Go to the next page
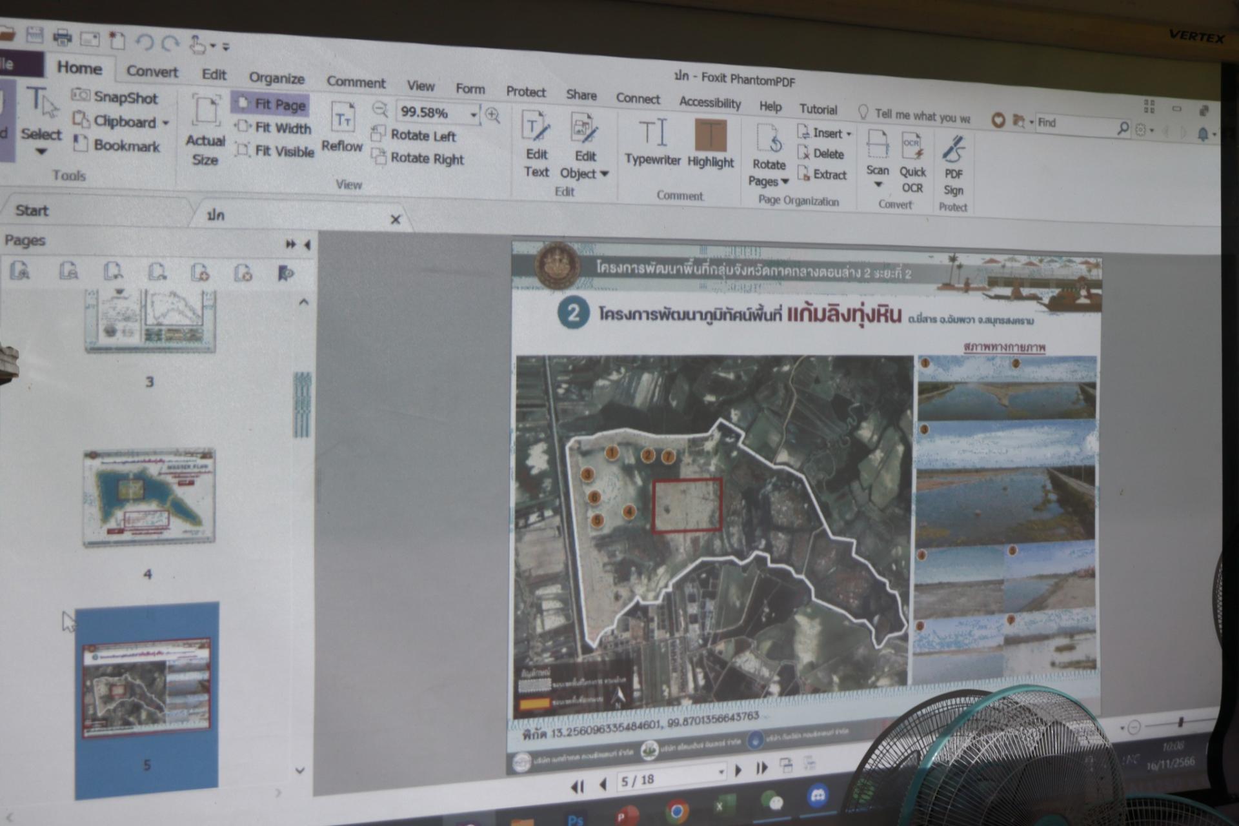Viewport: 1239px width, 826px height. pyautogui.click(x=738, y=770)
